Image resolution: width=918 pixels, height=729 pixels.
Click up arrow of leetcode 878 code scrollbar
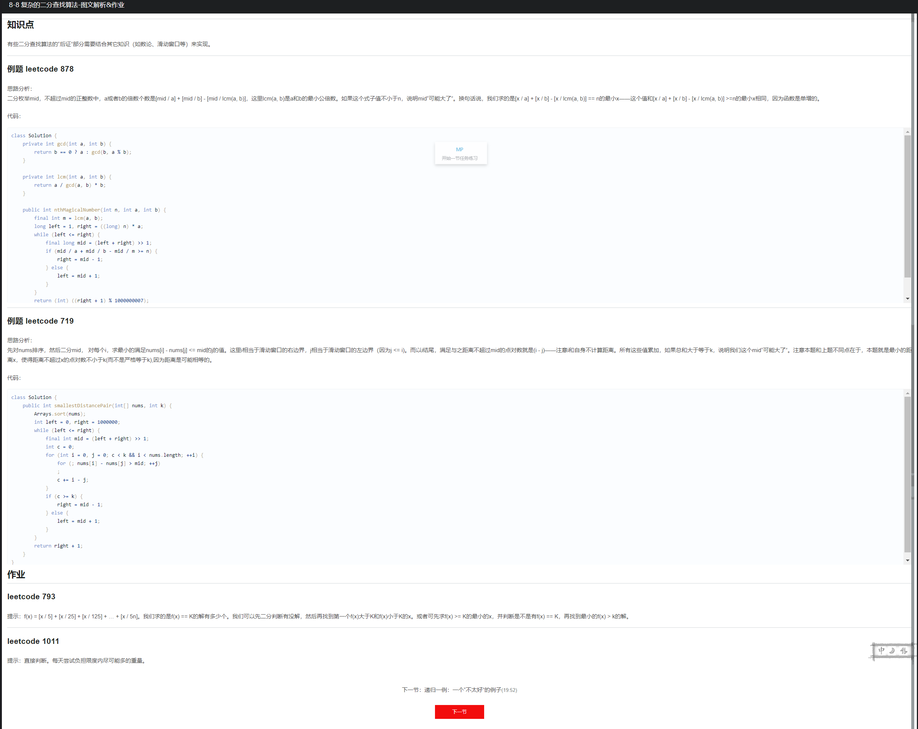click(907, 132)
